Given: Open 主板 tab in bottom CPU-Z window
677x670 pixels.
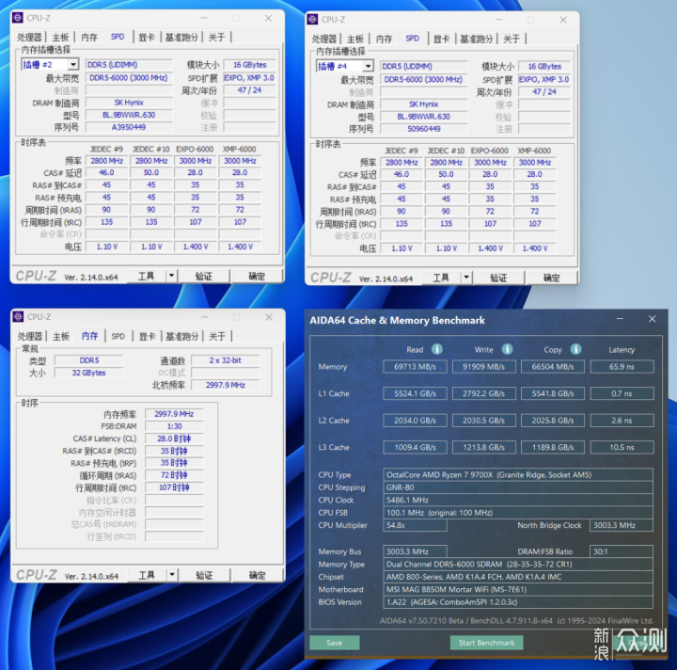Looking at the screenshot, I should click(61, 337).
